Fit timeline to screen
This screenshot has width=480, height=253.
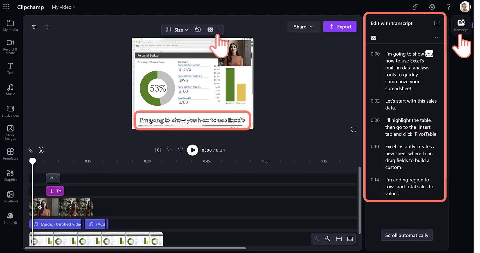(339, 239)
